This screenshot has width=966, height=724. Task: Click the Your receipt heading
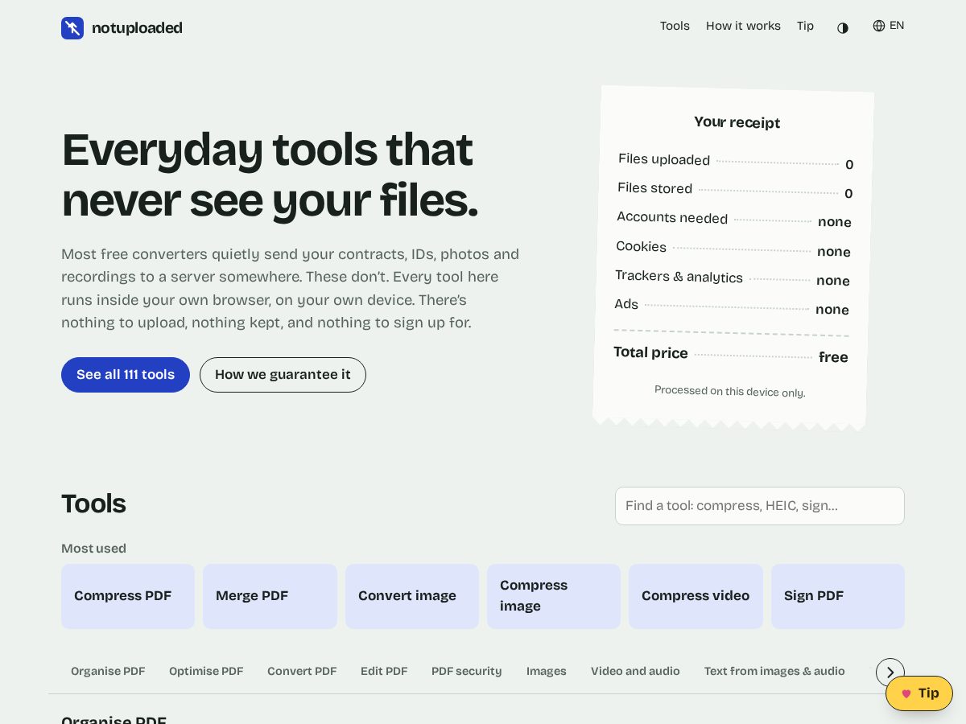coord(737,122)
